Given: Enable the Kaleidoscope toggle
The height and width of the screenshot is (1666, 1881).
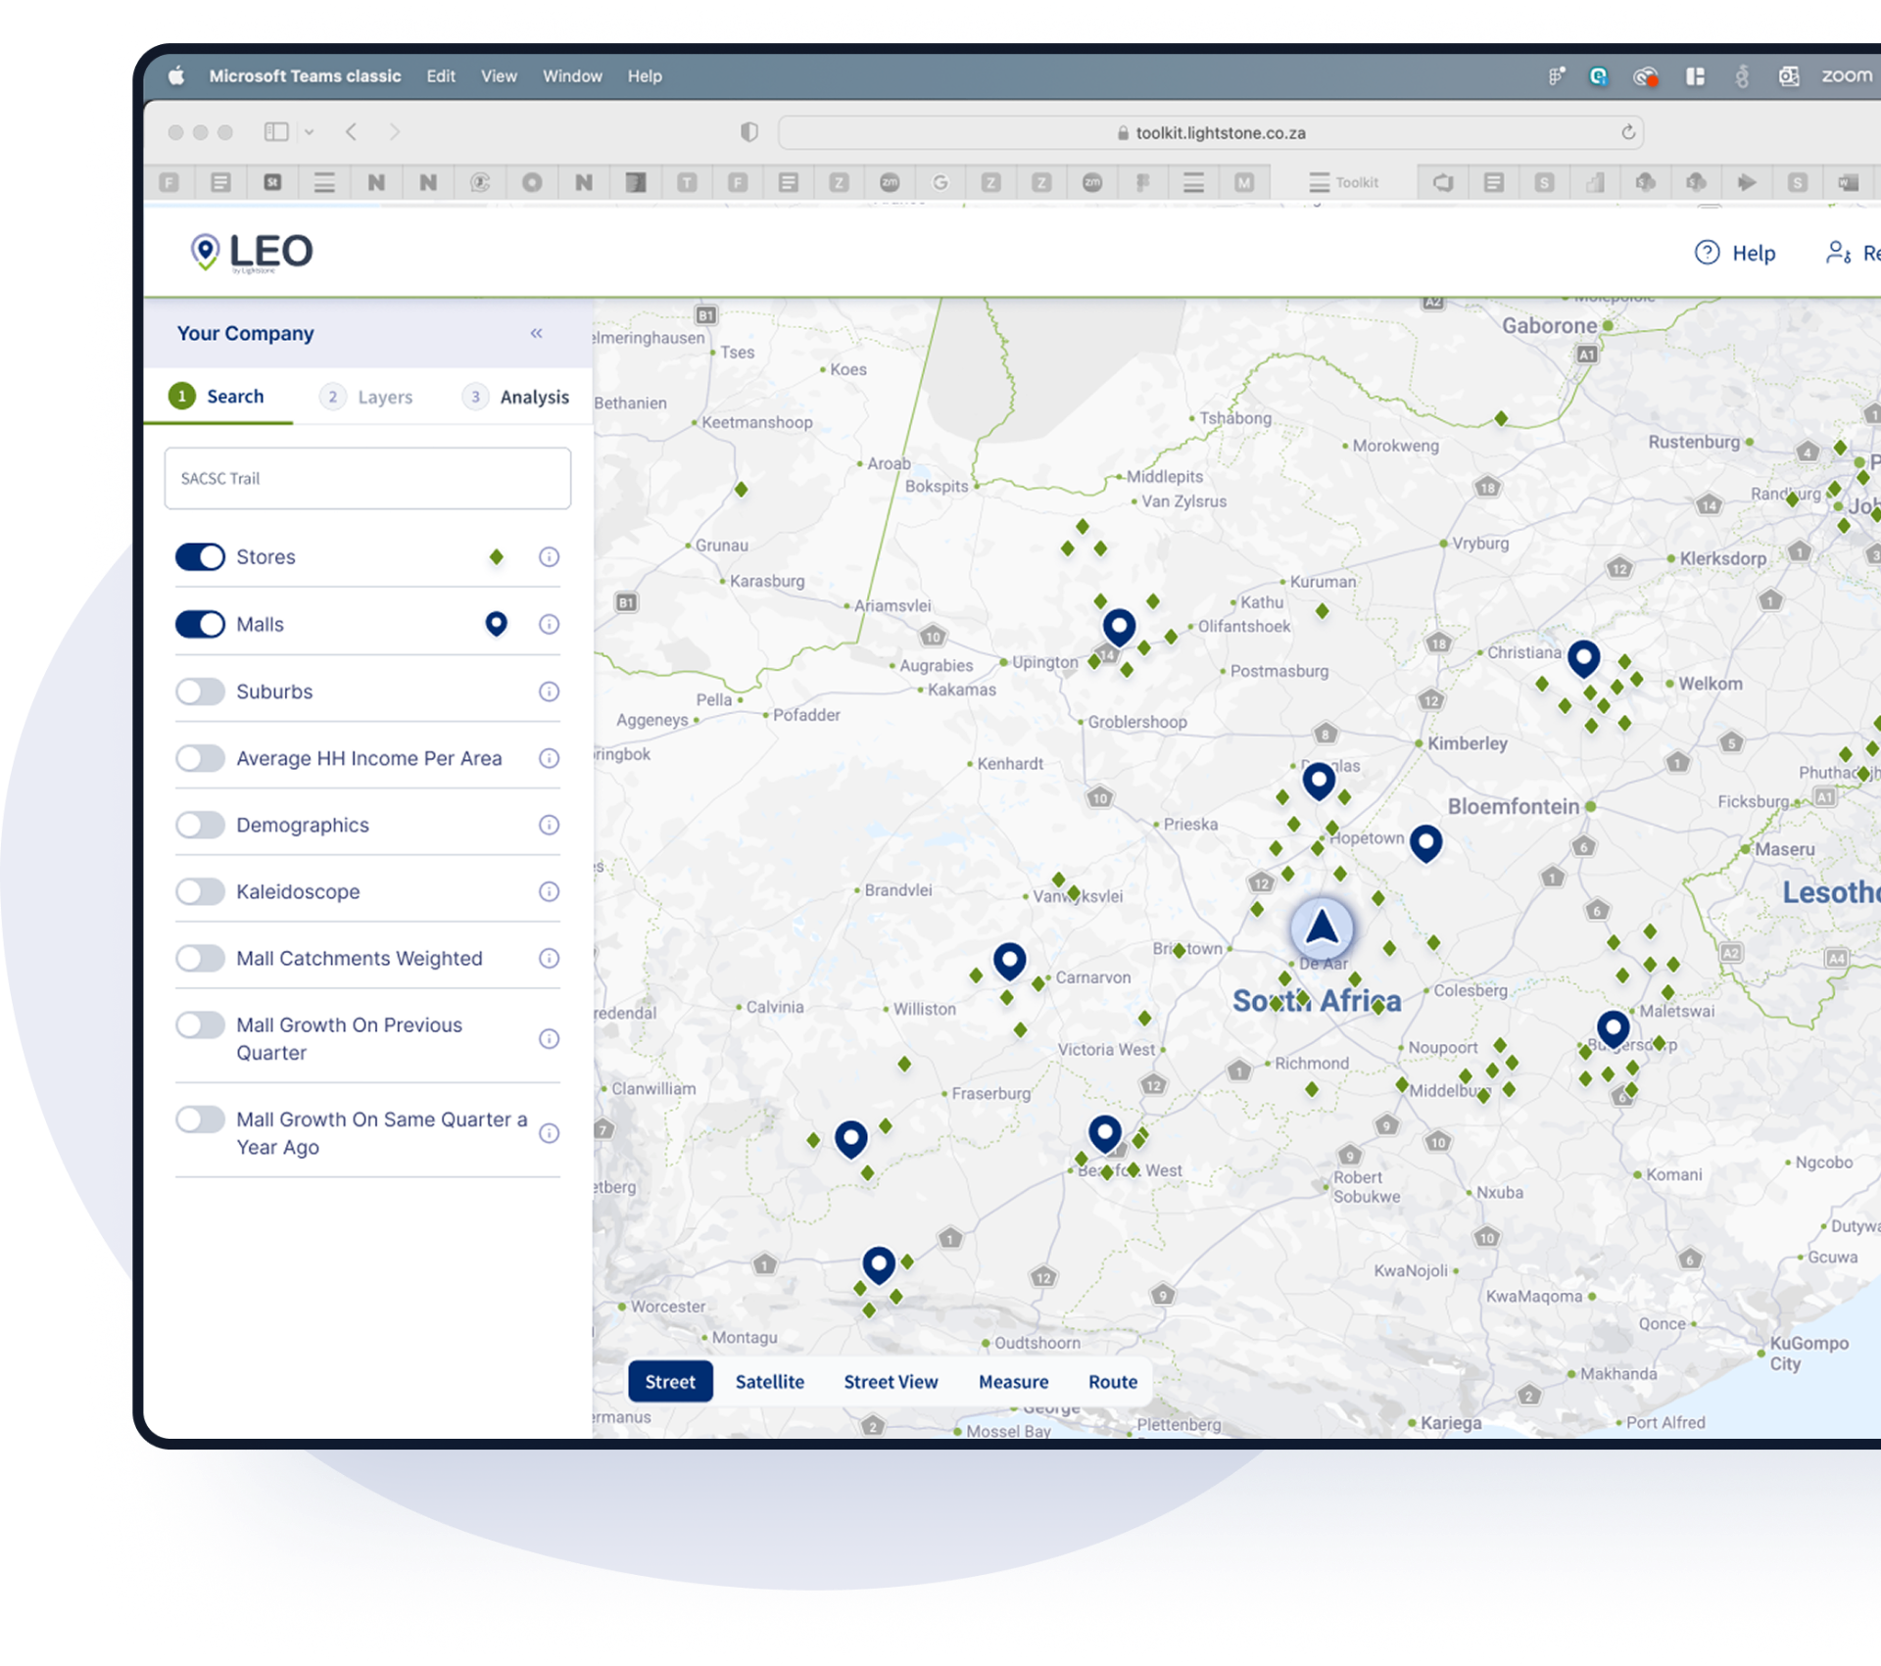Looking at the screenshot, I should point(200,891).
